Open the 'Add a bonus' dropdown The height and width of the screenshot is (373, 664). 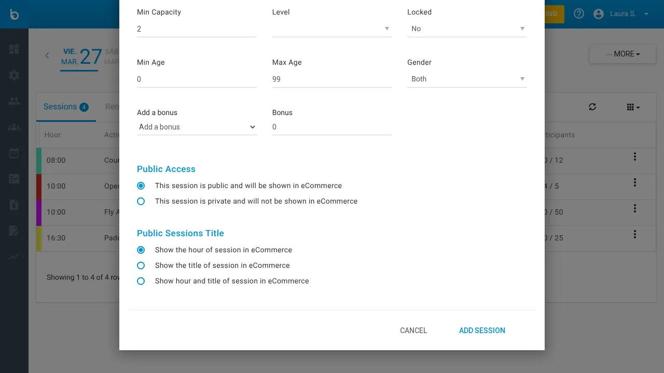pyautogui.click(x=197, y=127)
